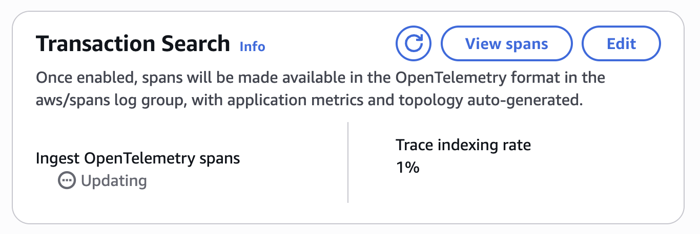Open the View spans button

[x=506, y=43]
